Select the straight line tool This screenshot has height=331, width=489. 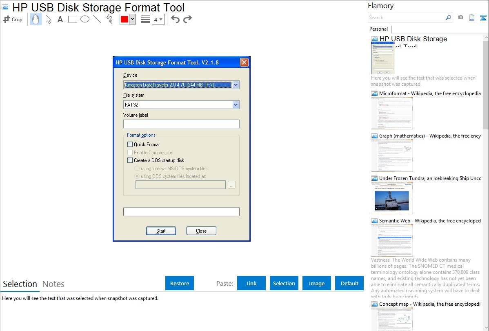click(x=97, y=19)
